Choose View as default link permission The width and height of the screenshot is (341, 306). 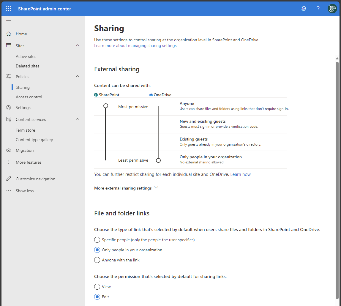point(97,287)
